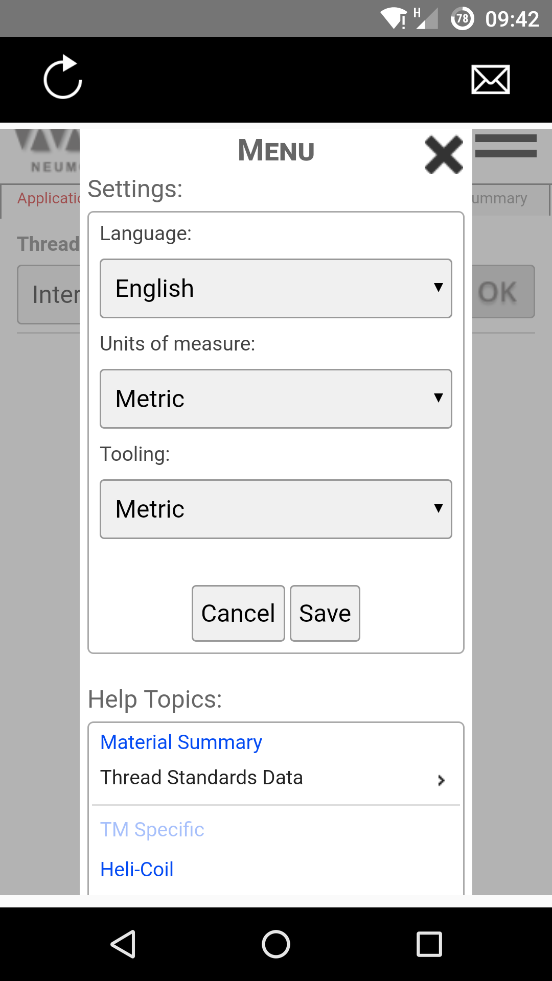This screenshot has height=981, width=552.
Task: Select Thread Standards Data help topic
Action: click(x=201, y=778)
